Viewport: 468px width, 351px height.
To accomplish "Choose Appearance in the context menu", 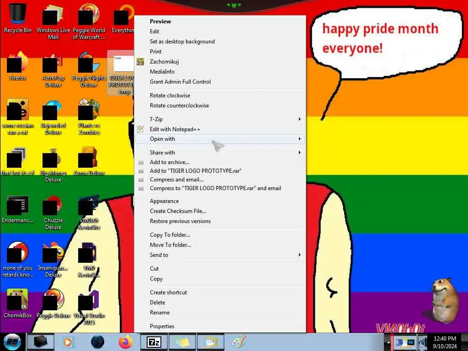I will coord(220,201).
